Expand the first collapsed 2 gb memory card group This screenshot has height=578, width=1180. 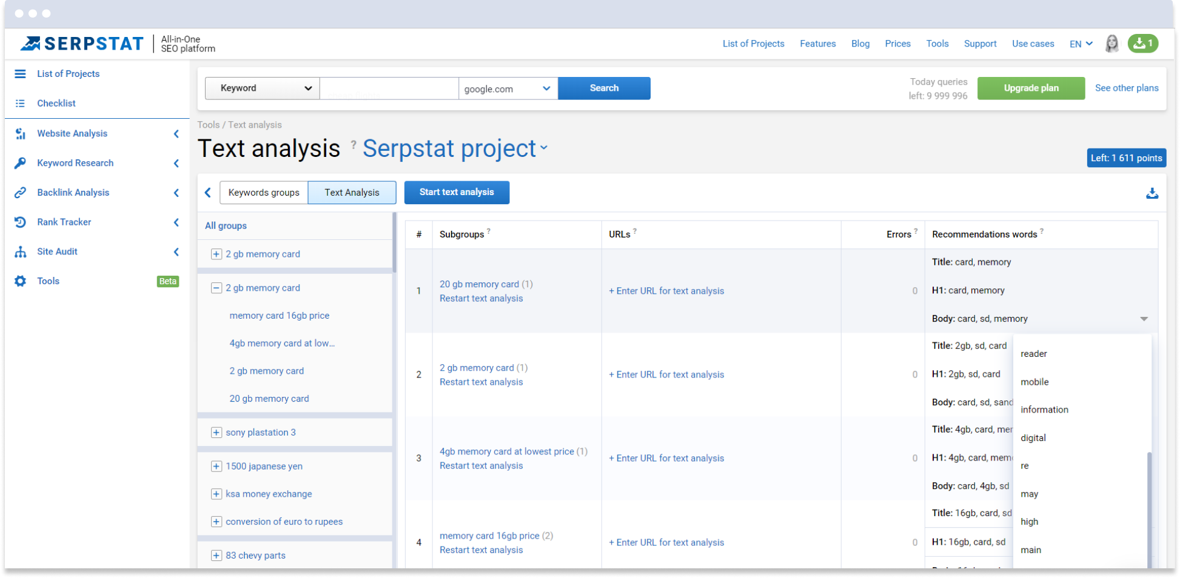(x=216, y=254)
